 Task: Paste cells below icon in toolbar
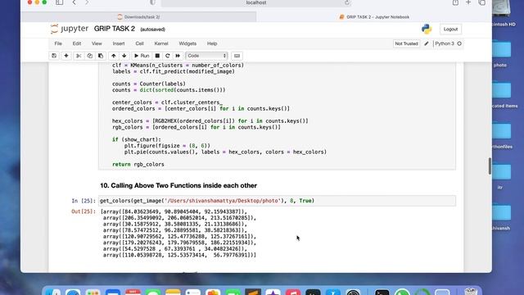point(101,56)
